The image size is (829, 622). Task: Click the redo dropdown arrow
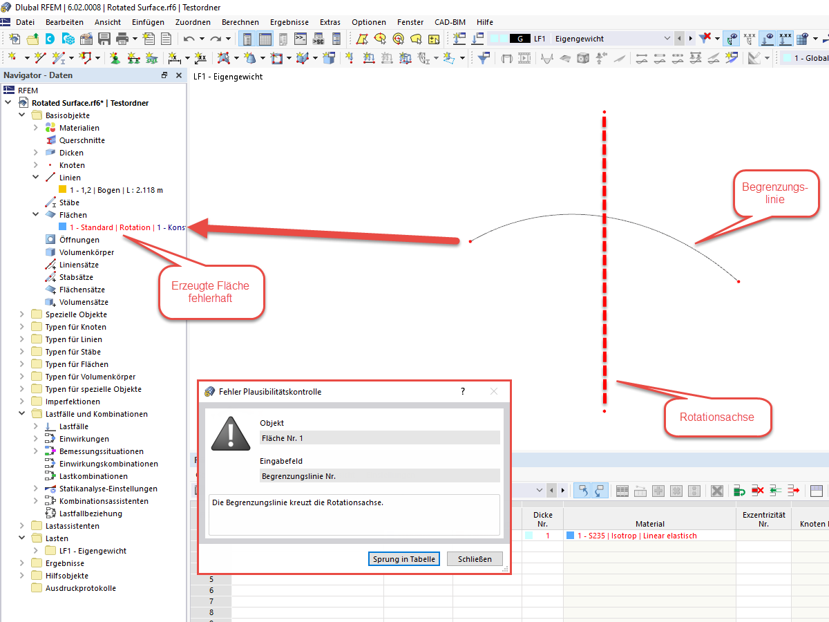227,39
